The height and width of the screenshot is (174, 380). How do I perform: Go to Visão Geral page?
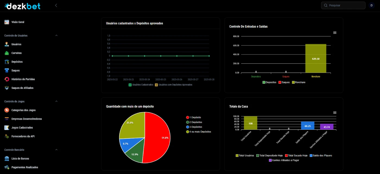pos(18,22)
